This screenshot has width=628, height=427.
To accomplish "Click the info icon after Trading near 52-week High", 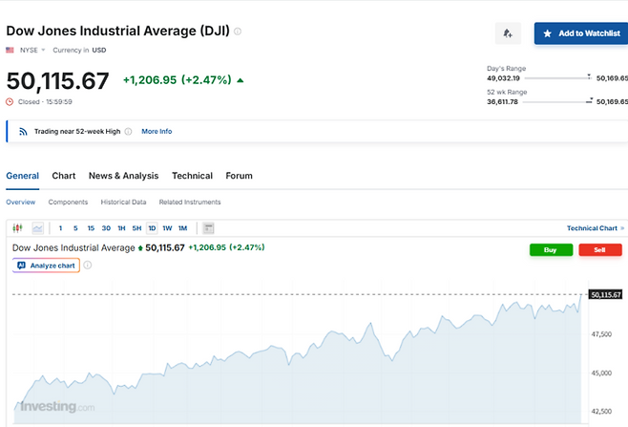I will pos(129,131).
